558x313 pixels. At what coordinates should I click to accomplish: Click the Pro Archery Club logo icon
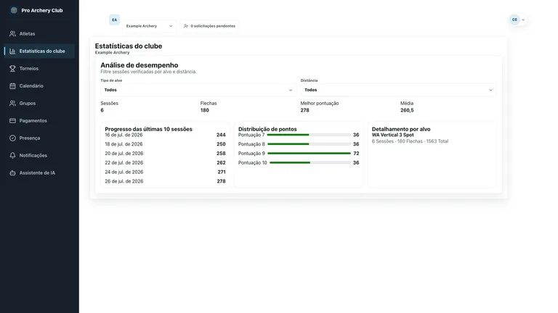(x=14, y=10)
